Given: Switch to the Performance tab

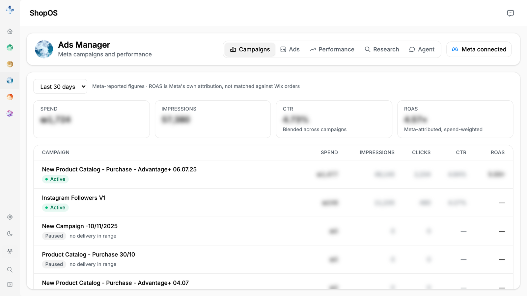Looking at the screenshot, I should coord(332,49).
